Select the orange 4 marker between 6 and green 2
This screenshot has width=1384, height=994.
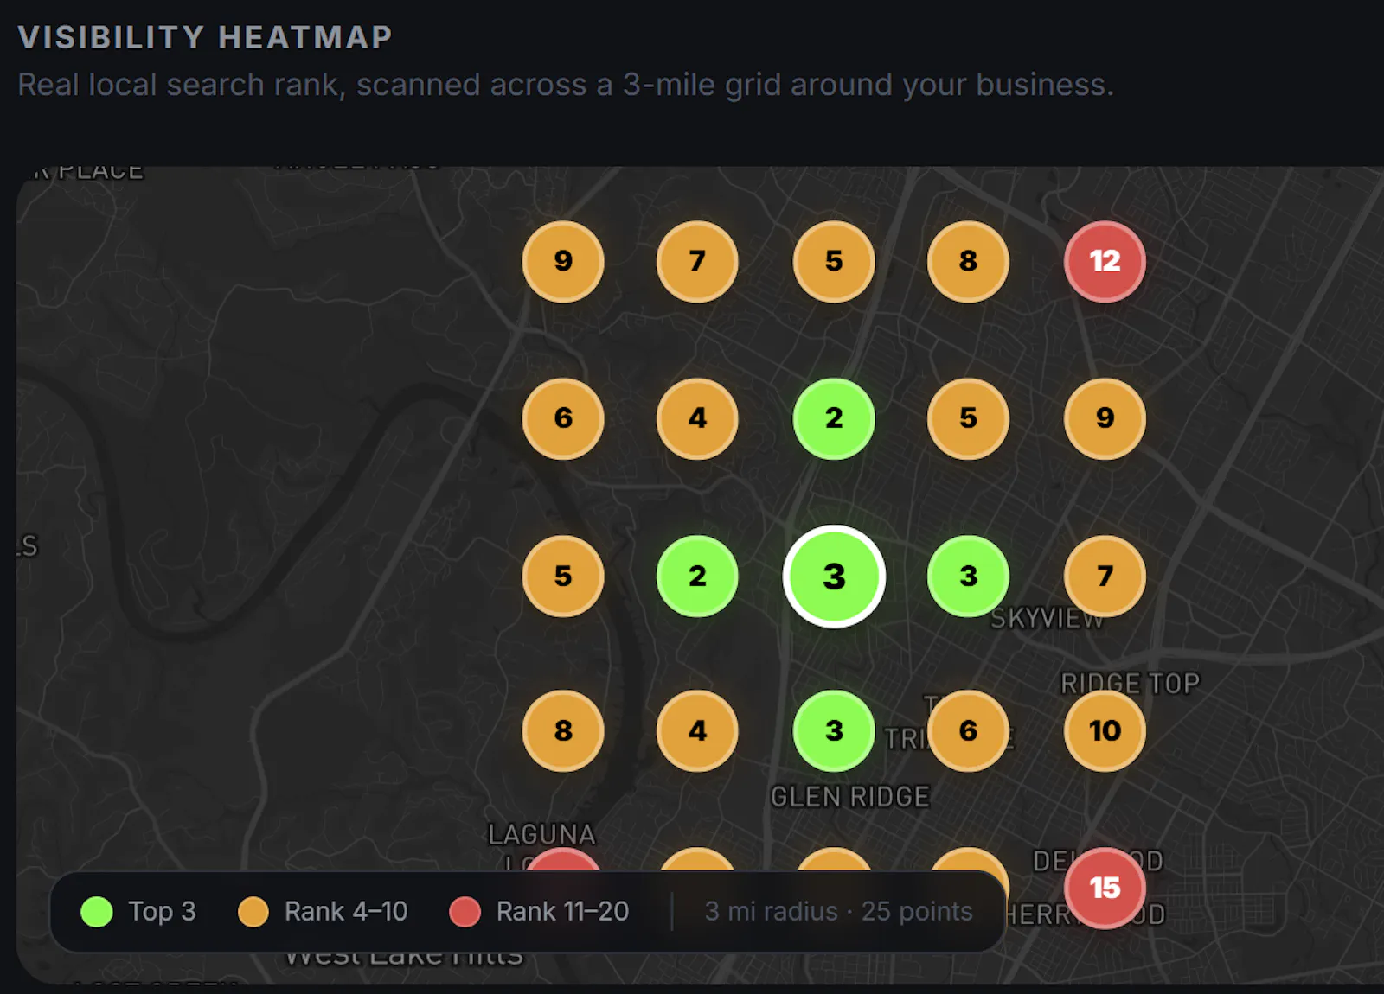[x=697, y=418]
